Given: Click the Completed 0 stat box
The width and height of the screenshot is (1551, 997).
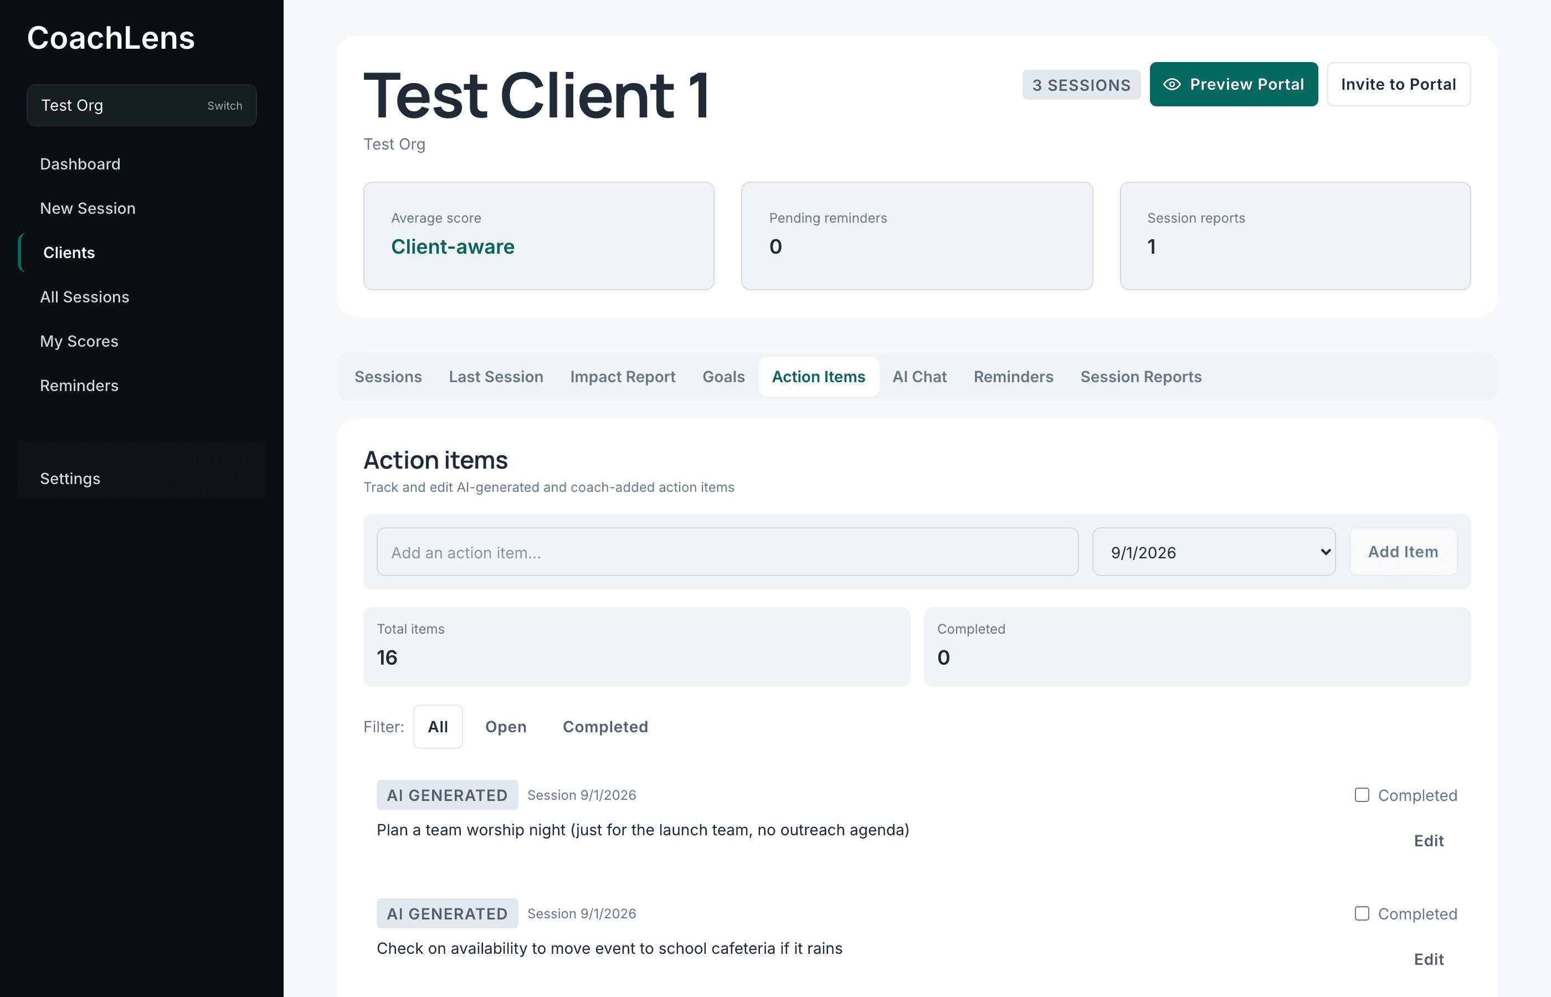Looking at the screenshot, I should 1197,647.
